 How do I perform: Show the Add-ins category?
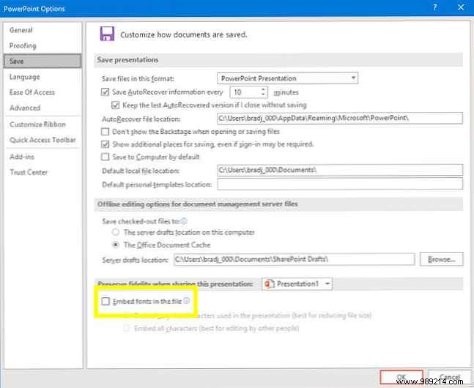point(22,156)
